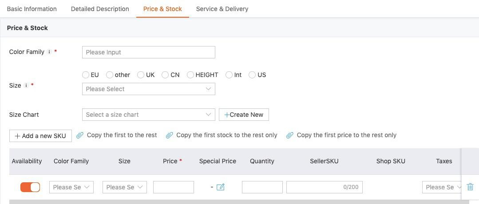Click the Create New size chart button
Screen dimensions: 479x204
coord(244,115)
